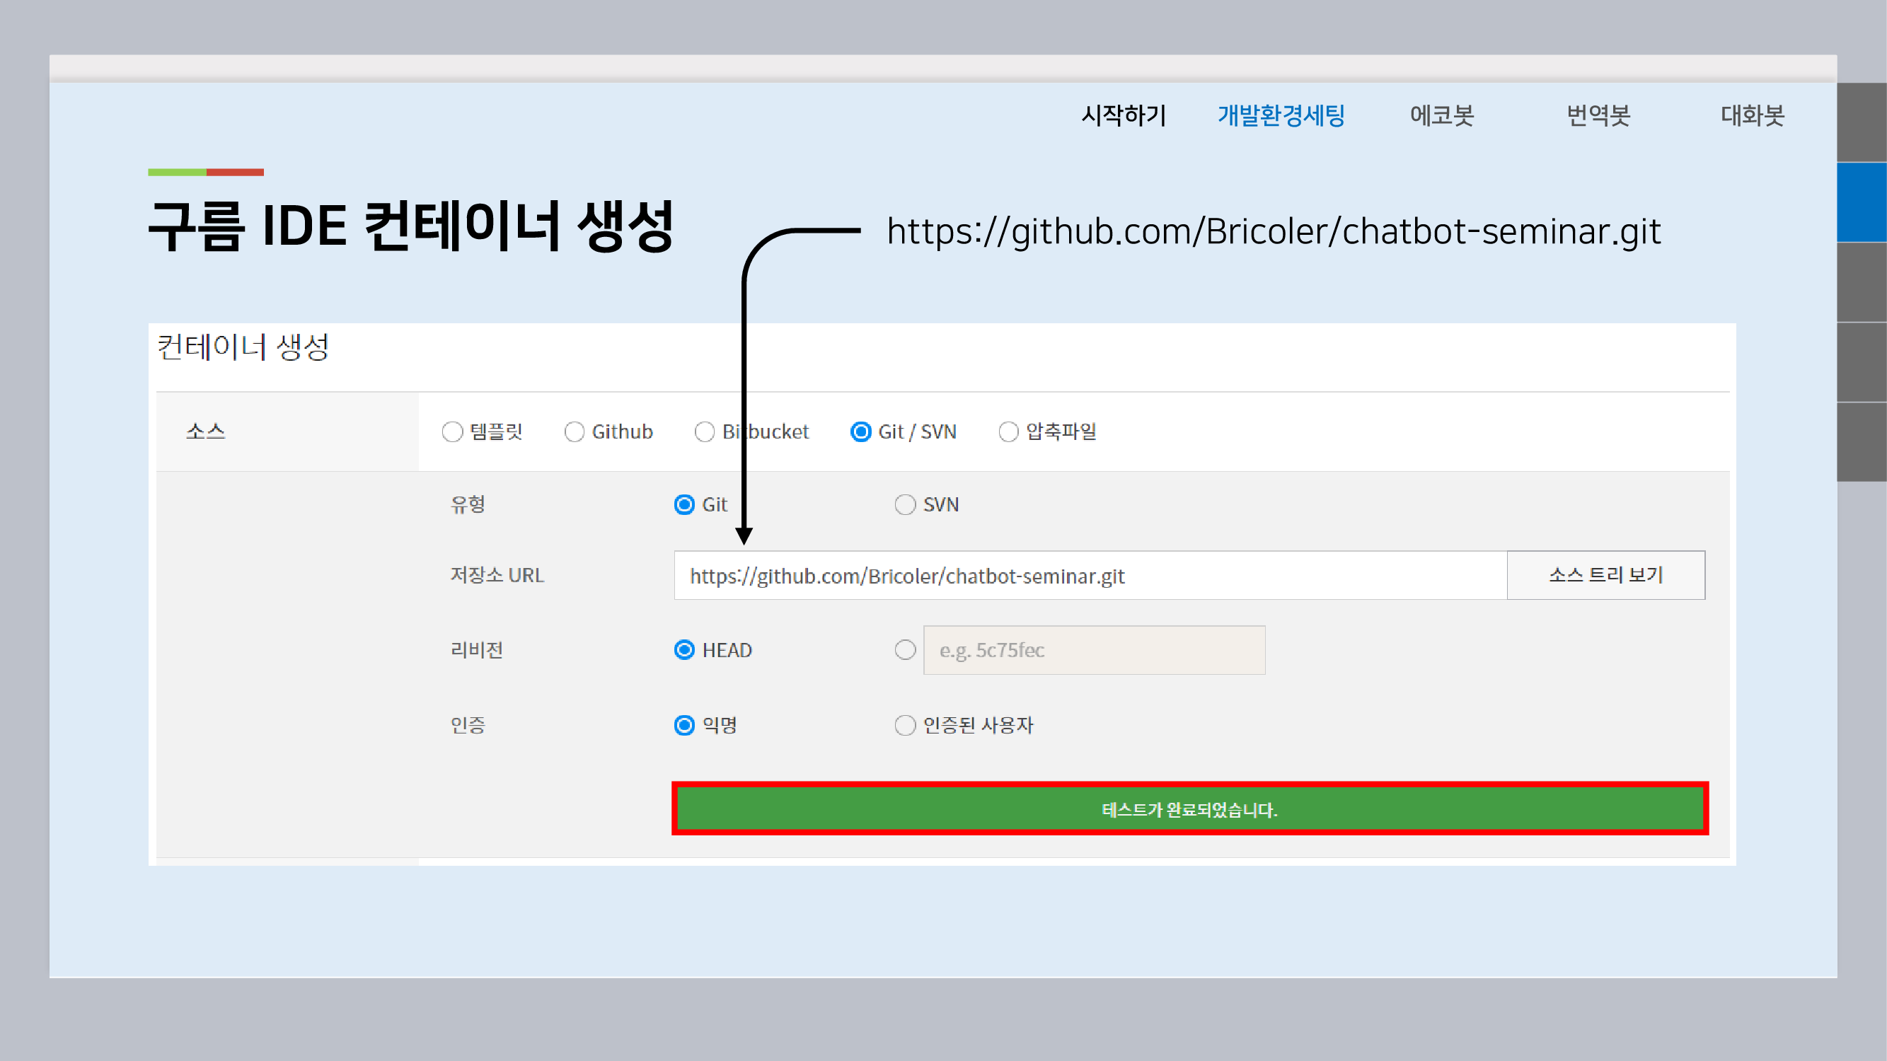1887x1061 pixels.
Task: Choose 익명 authentication
Action: tap(684, 725)
